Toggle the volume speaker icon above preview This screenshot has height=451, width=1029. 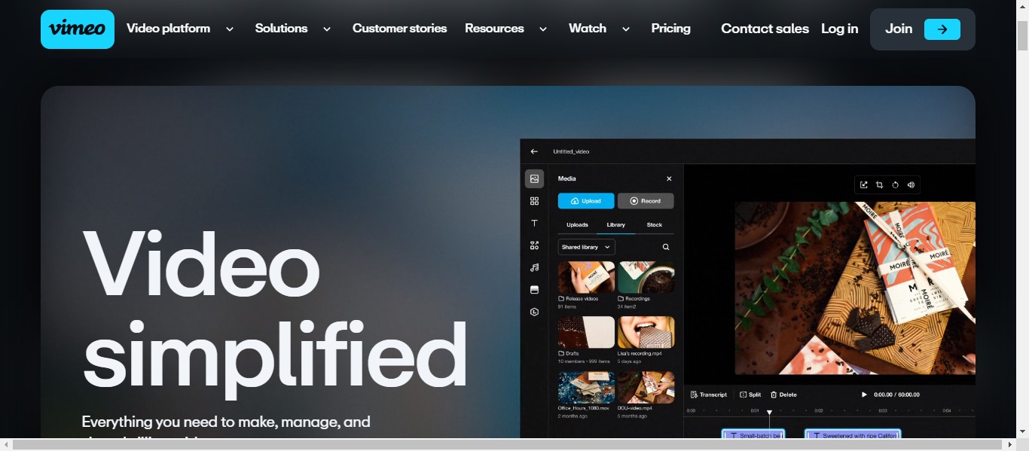point(911,184)
